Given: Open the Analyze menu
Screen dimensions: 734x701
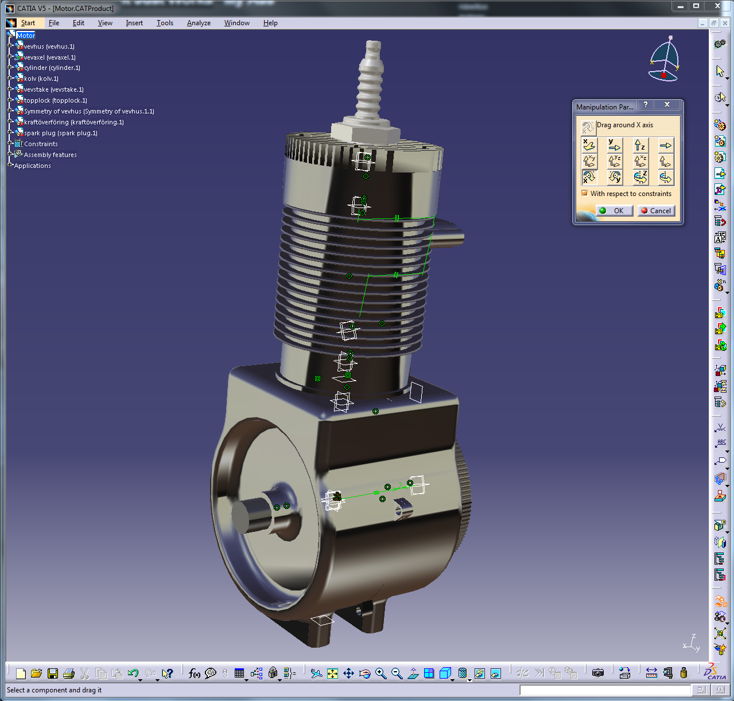Looking at the screenshot, I should 199,23.
